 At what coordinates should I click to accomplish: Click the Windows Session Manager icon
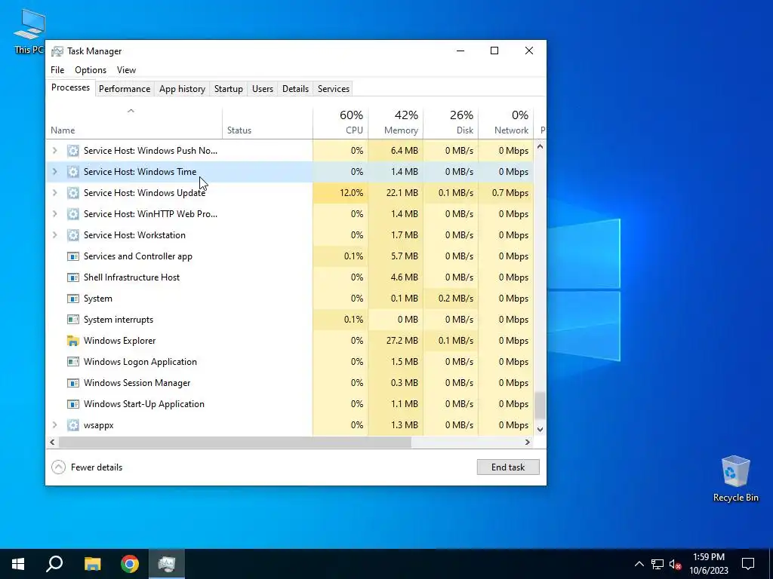tap(73, 383)
